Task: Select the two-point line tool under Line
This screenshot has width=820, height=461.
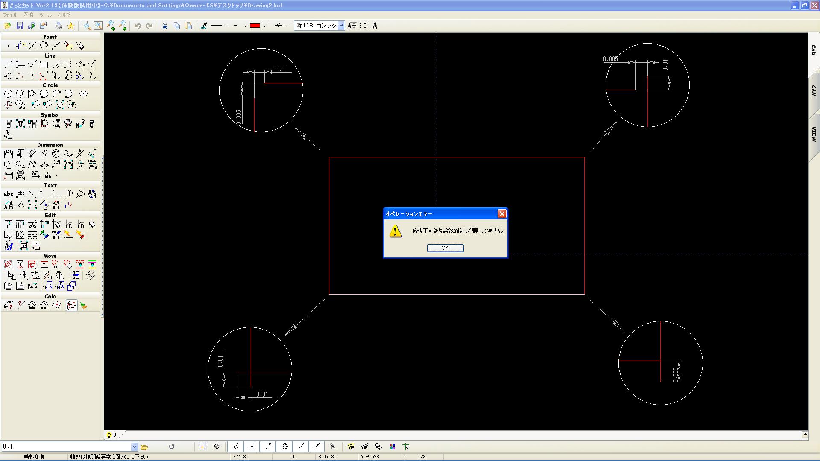Action: [9, 65]
